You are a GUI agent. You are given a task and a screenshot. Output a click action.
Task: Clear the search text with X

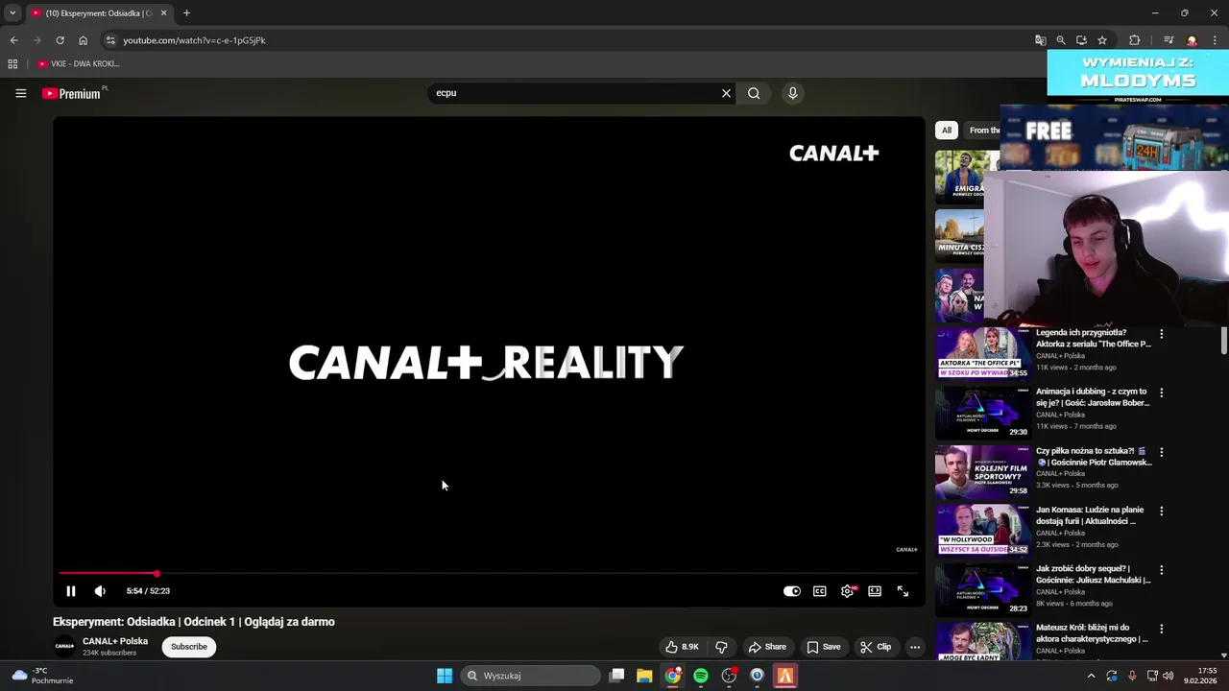(x=726, y=93)
